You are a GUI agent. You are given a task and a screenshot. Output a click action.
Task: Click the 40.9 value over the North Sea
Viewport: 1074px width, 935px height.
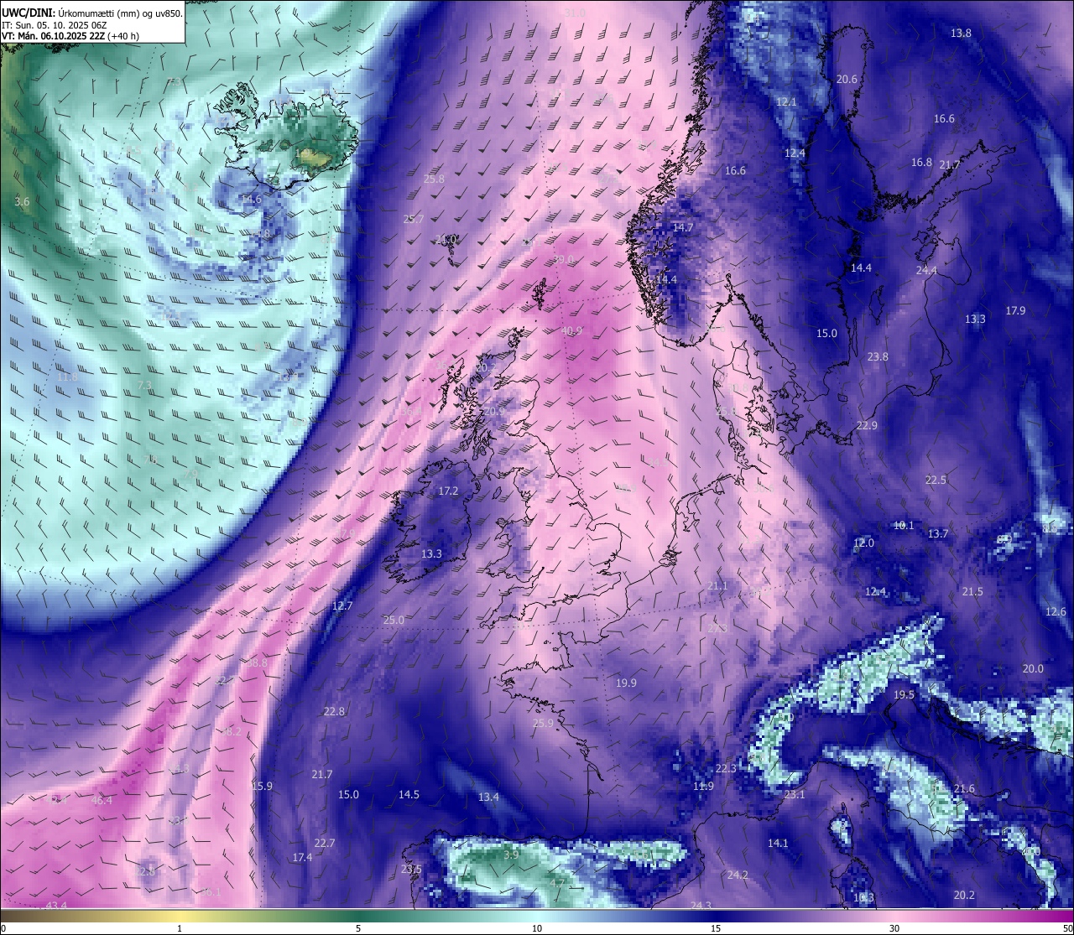pos(571,330)
